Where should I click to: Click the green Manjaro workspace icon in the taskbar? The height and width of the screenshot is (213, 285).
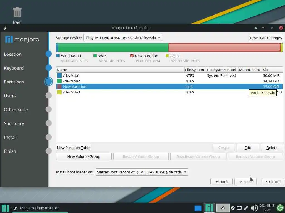pyautogui.click(x=209, y=208)
